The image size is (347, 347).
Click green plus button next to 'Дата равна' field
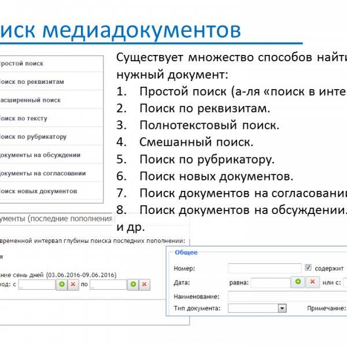tap(297, 282)
